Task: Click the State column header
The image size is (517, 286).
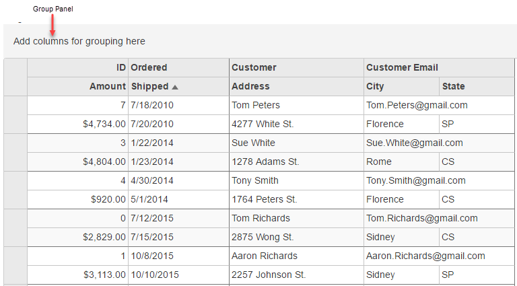Action: (478, 86)
